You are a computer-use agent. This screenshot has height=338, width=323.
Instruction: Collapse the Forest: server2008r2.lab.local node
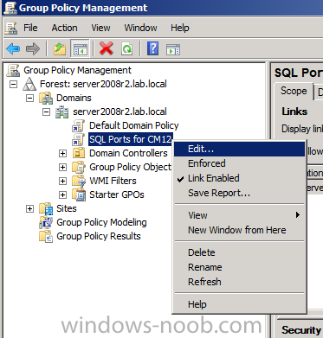point(13,84)
